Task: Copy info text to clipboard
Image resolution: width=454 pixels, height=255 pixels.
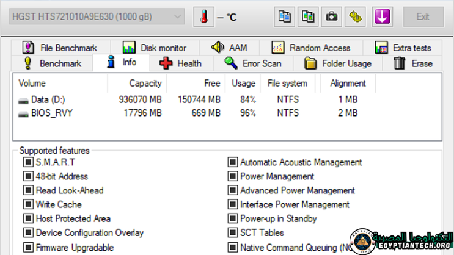Action: 285,16
